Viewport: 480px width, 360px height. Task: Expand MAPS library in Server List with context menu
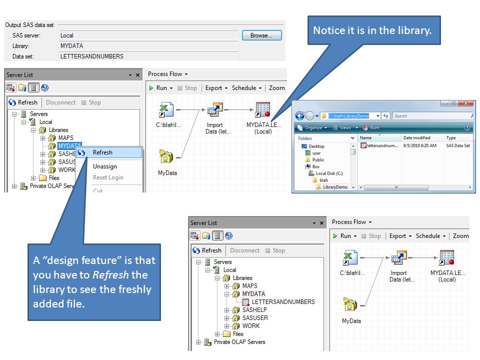pos(43,138)
